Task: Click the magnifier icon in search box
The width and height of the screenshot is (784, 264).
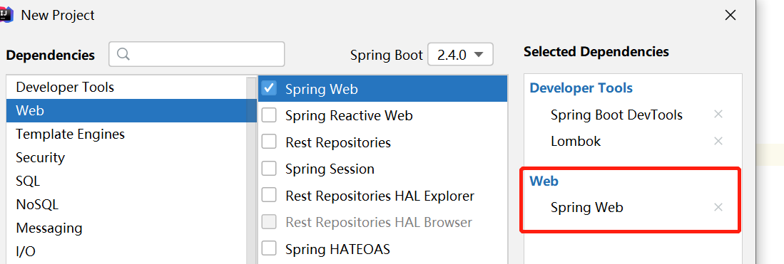Action: [123, 53]
